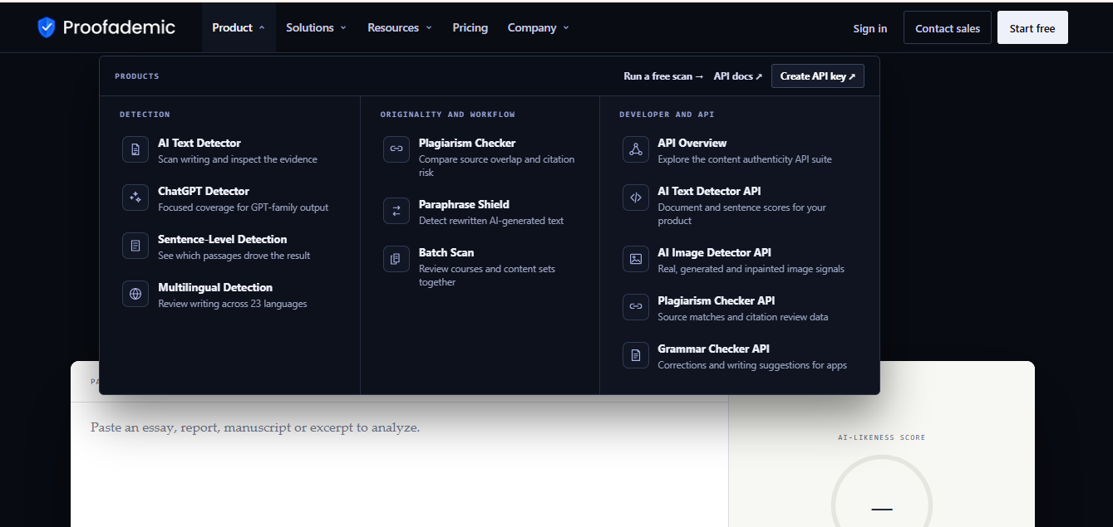Click "Review writing across 23 languages" text
The width and height of the screenshot is (1113, 527).
coord(233,304)
